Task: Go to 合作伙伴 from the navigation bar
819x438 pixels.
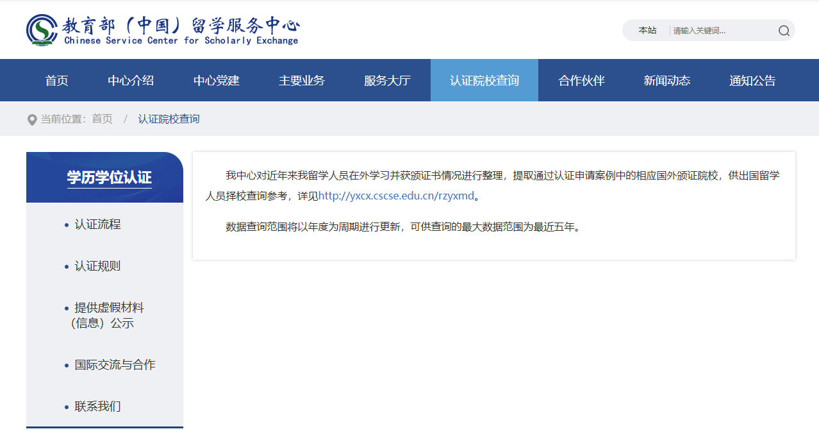Action: click(x=581, y=80)
